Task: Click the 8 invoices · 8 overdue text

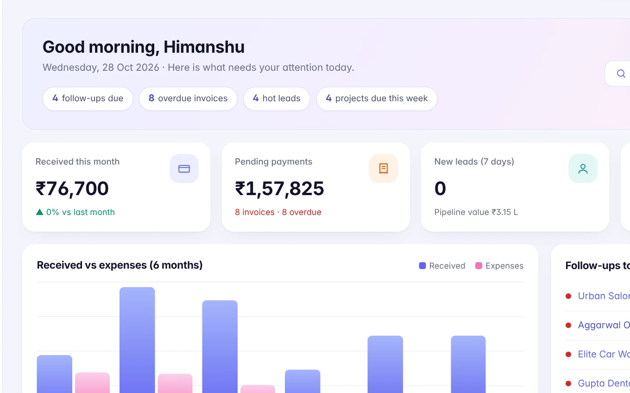Action: (278, 212)
